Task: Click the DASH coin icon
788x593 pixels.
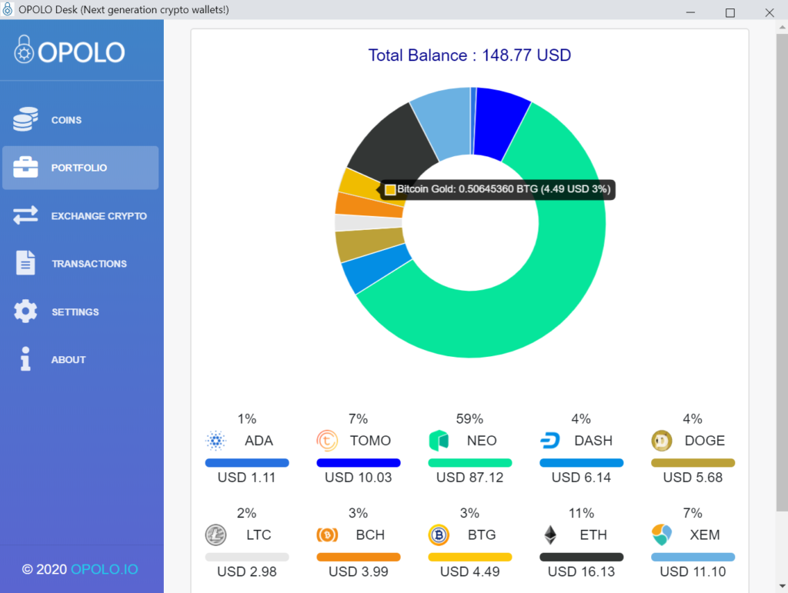Action: (x=550, y=441)
